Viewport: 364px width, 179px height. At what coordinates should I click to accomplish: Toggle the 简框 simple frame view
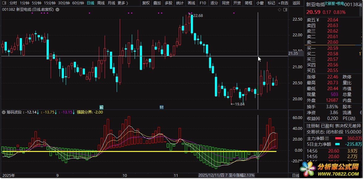pos(249,3)
